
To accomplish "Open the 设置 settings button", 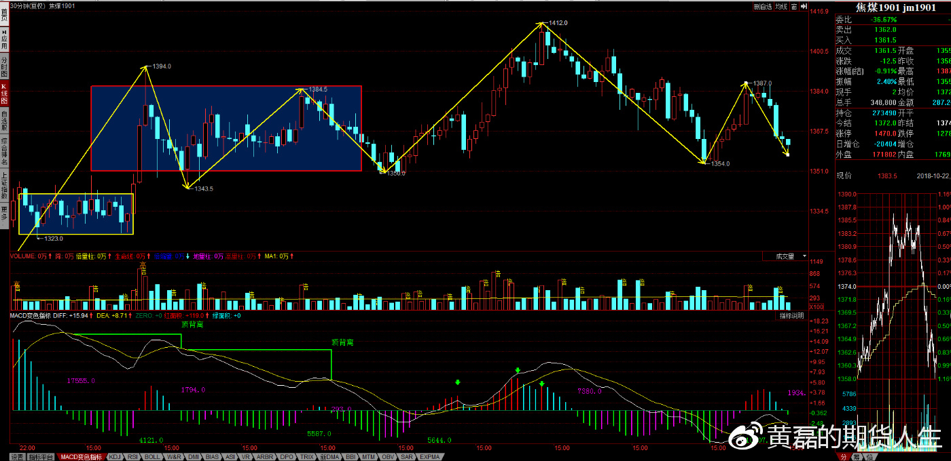I will [x=17, y=457].
